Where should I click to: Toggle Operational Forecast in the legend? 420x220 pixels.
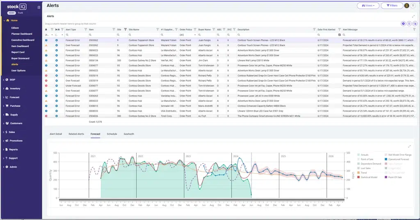point(397,159)
